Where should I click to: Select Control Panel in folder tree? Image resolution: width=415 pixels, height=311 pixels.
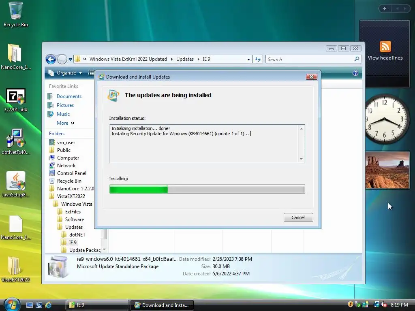[71, 173]
